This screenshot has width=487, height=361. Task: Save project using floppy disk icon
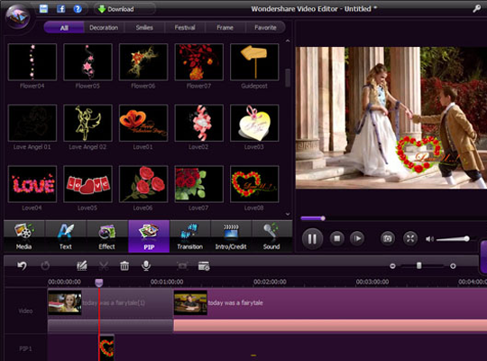44,9
